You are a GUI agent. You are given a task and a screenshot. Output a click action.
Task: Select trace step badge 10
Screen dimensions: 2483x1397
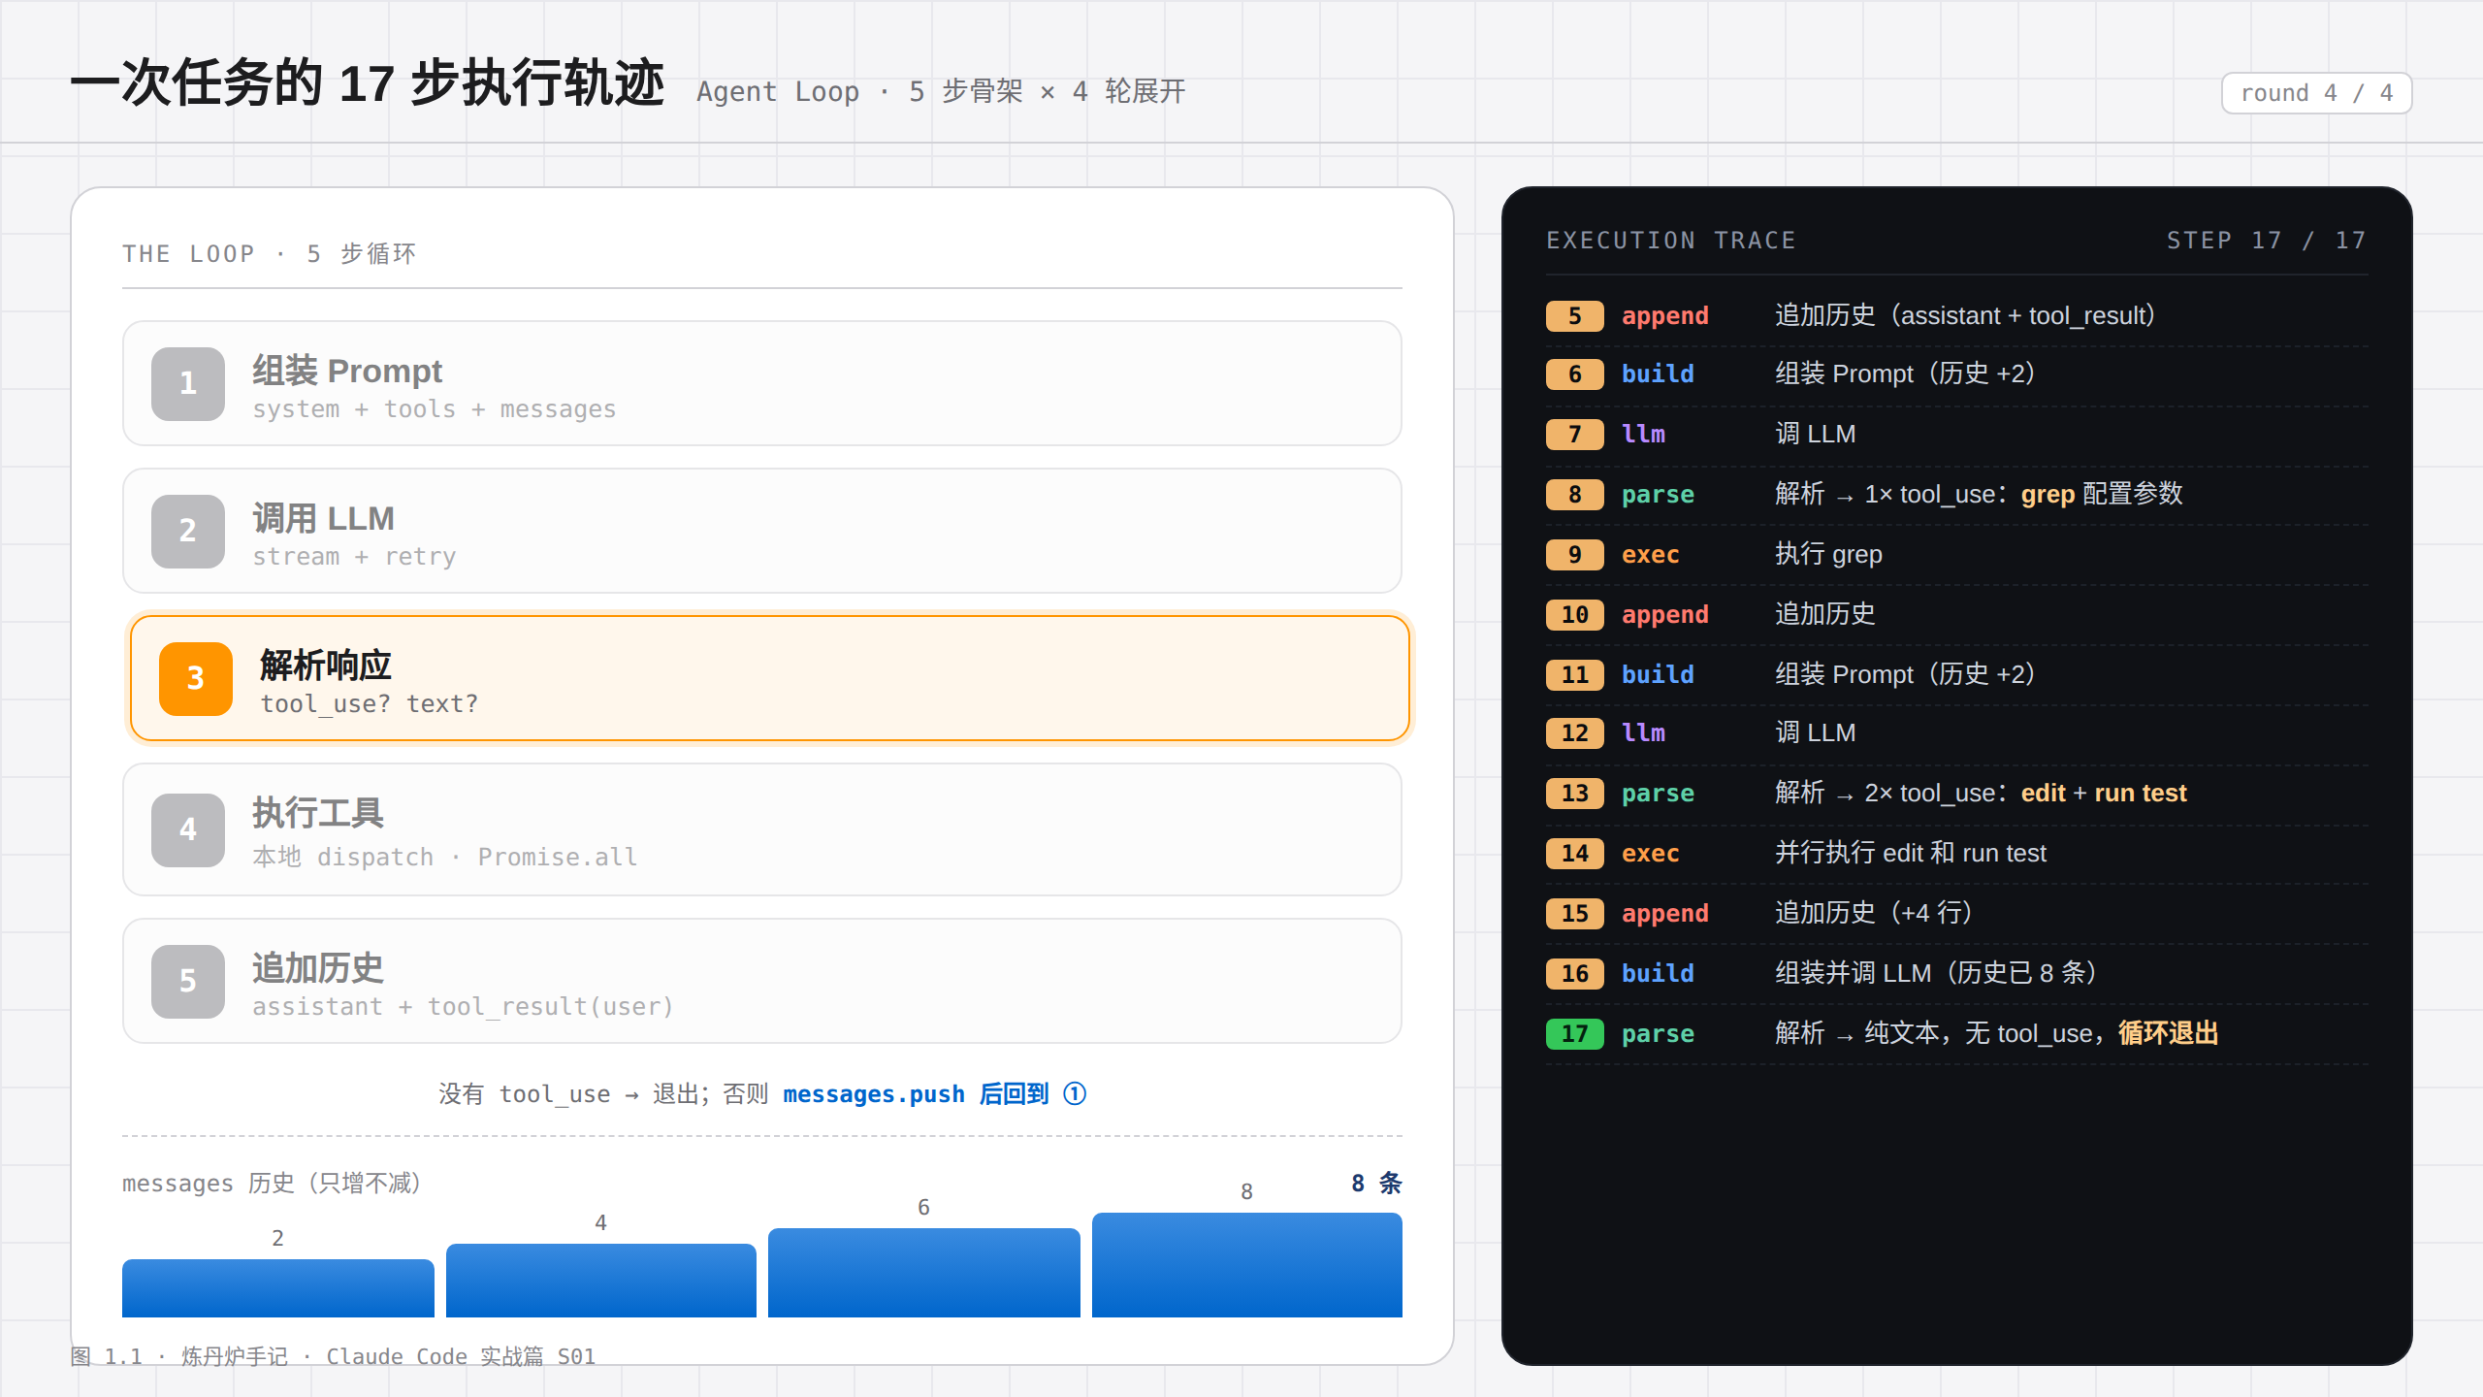pyautogui.click(x=1574, y=615)
